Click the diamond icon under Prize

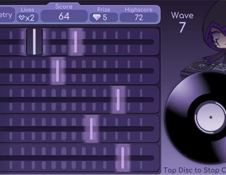[x=97, y=17]
